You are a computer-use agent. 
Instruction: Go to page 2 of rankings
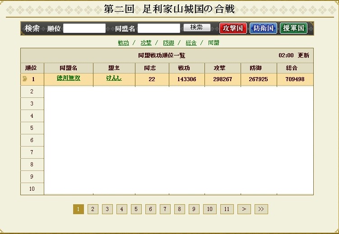(x=93, y=209)
